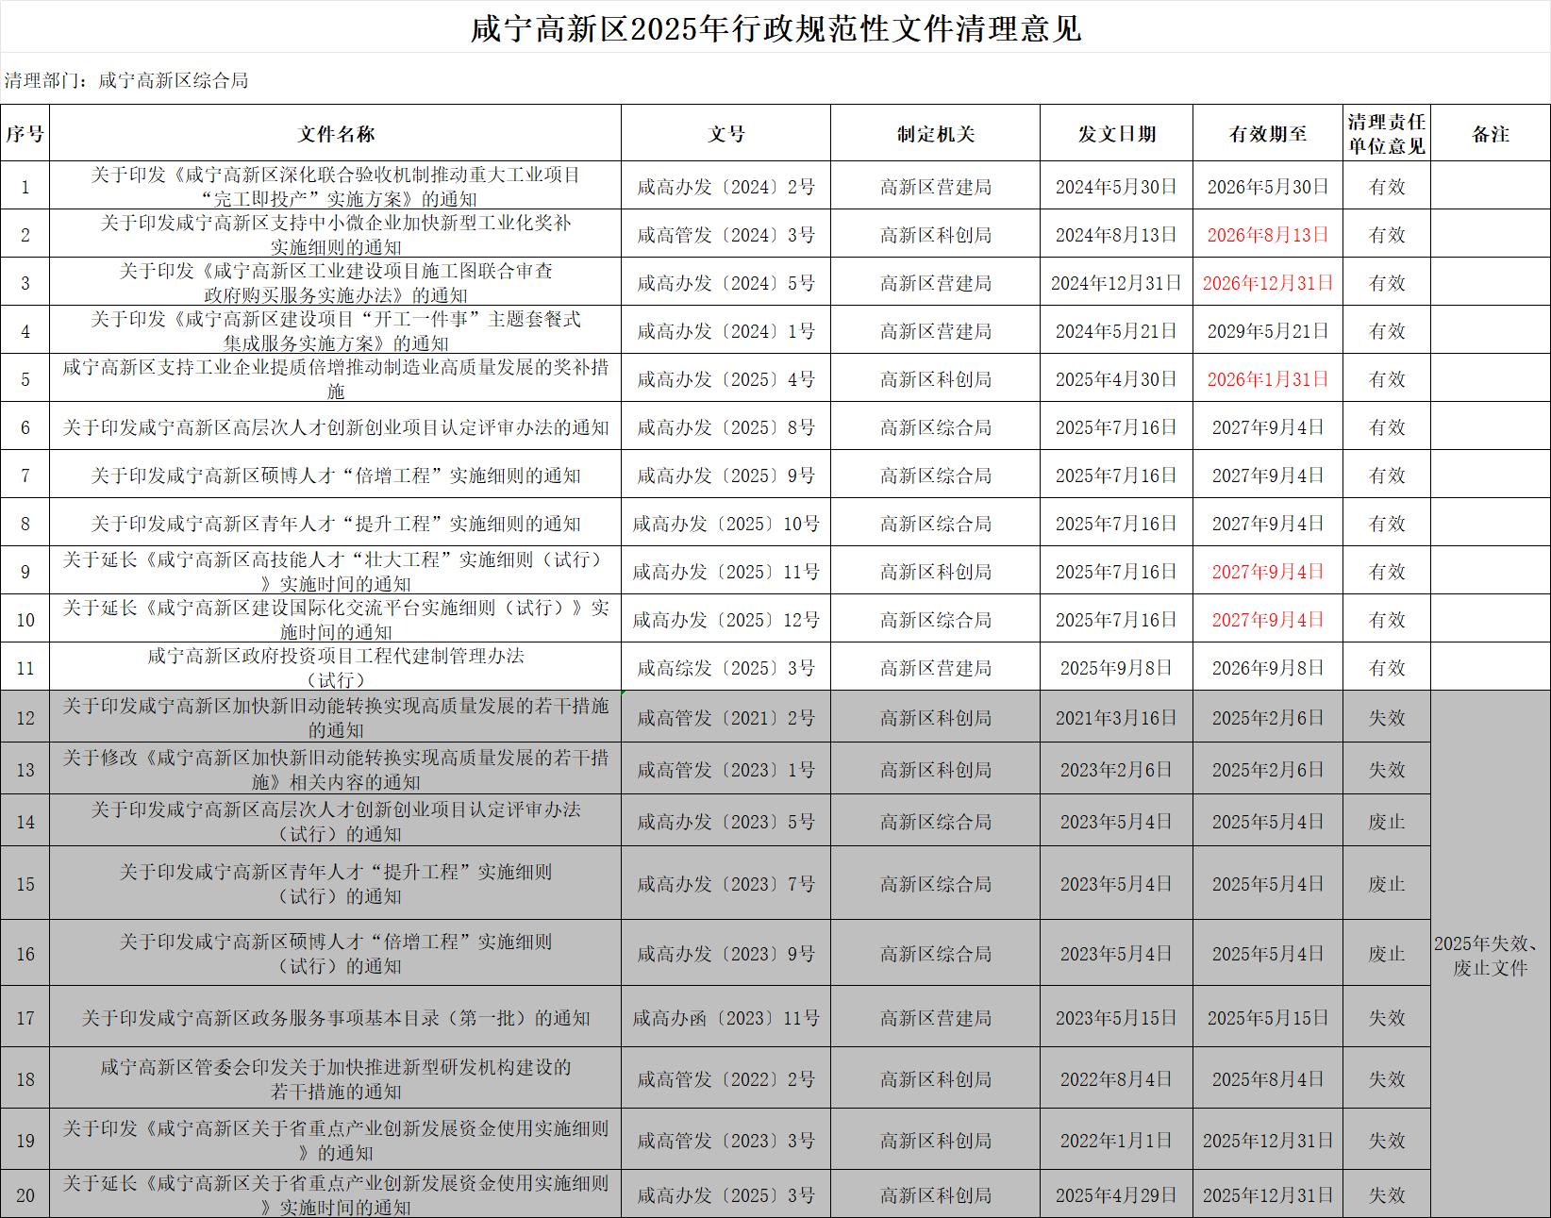Click the 有效期至 column header

[1267, 134]
